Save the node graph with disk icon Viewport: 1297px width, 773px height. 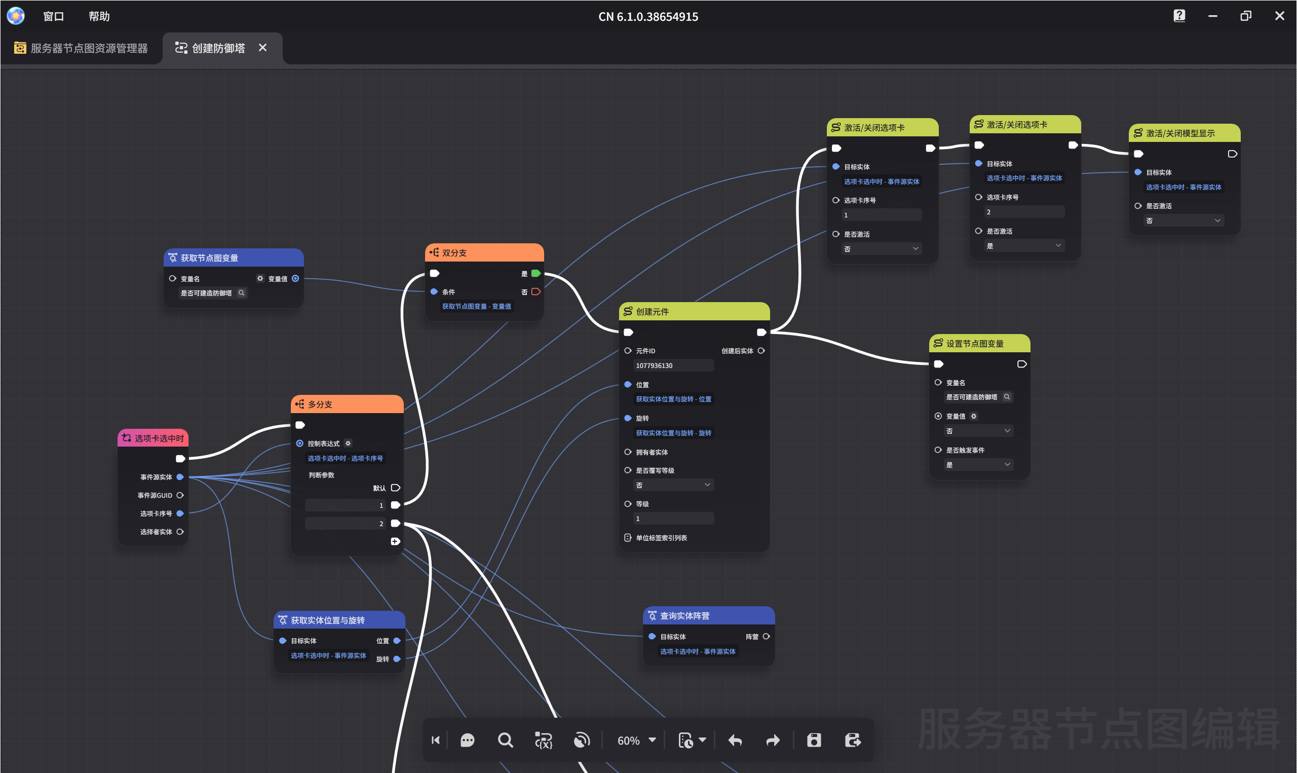(x=814, y=740)
